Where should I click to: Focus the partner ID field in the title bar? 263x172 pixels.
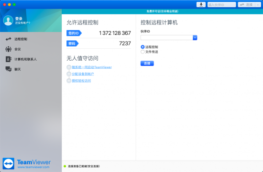point(221,5)
